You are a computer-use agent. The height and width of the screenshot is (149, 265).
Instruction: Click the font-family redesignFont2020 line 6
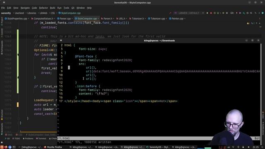tap(106, 60)
